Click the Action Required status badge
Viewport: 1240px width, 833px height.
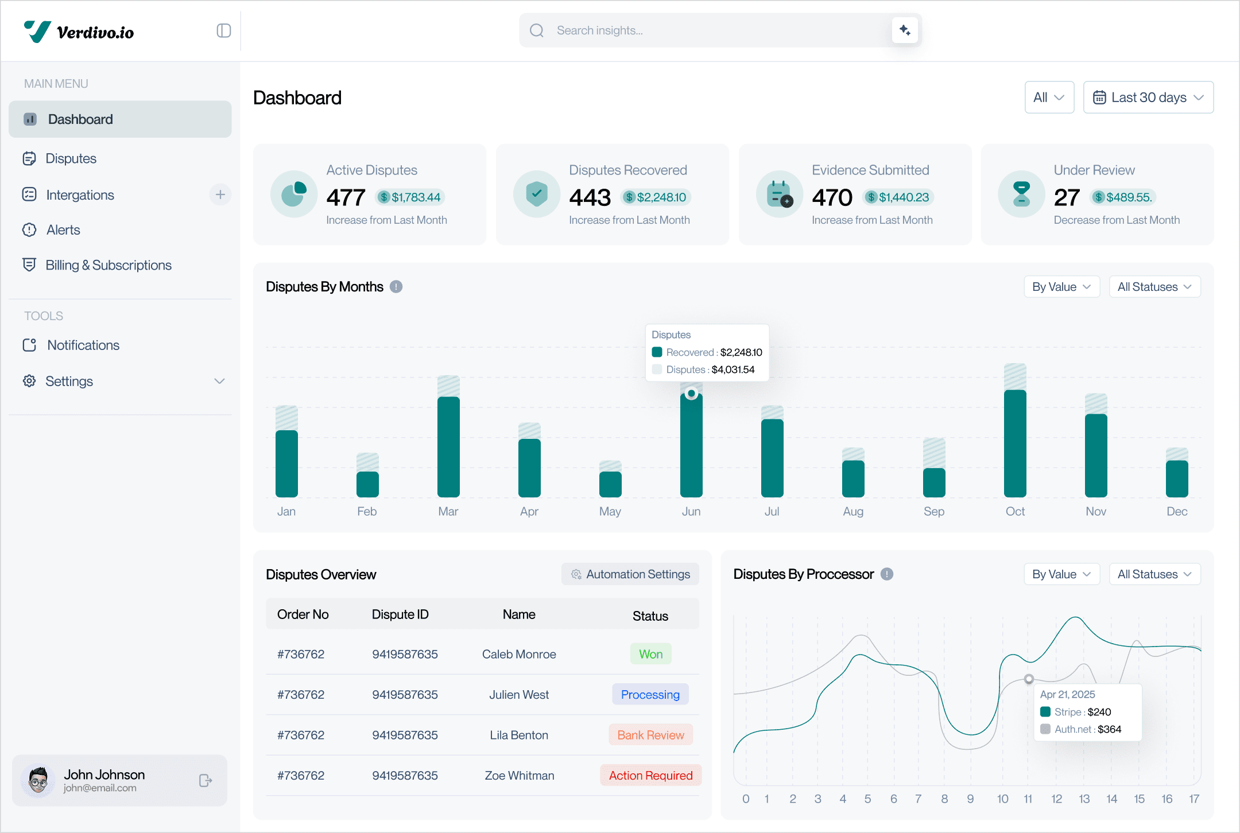tap(650, 776)
